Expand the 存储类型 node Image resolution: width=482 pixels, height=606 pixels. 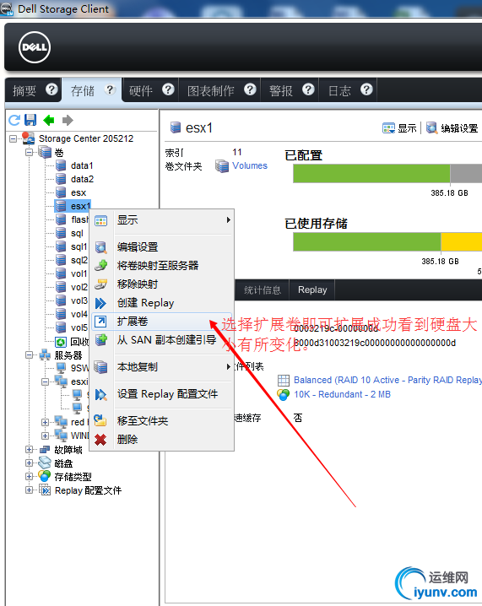pos(29,477)
